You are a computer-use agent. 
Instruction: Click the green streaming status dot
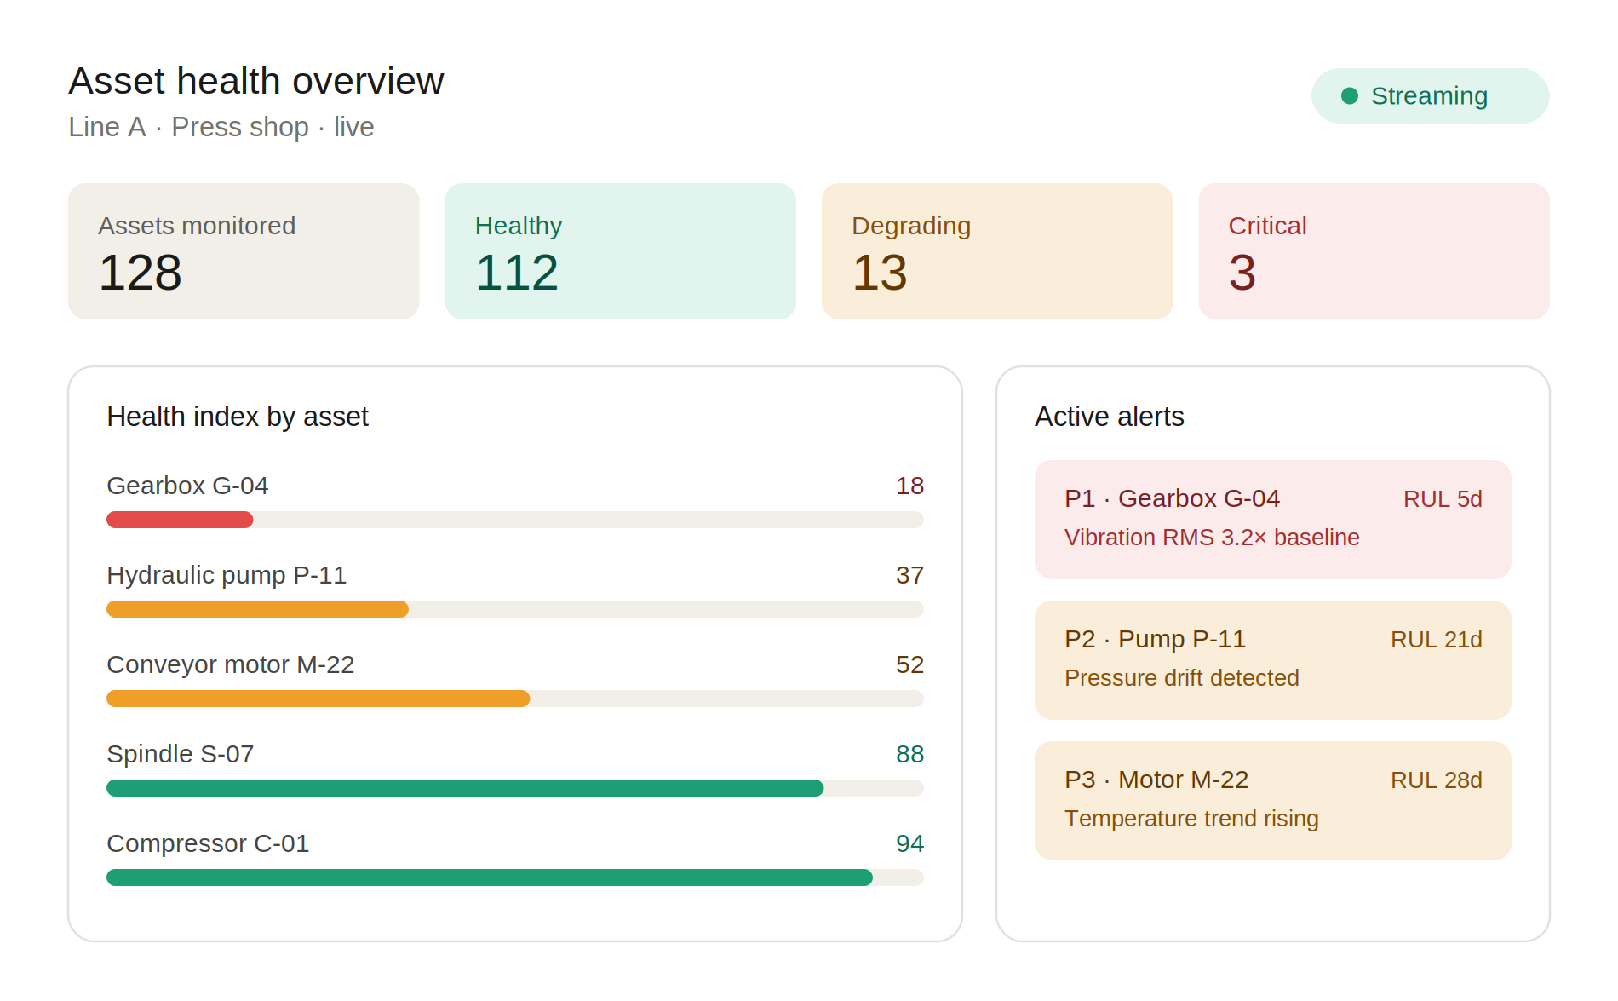point(1350,96)
